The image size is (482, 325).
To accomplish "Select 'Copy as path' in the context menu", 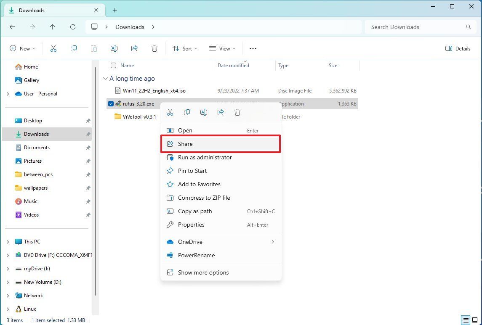I will (194, 211).
